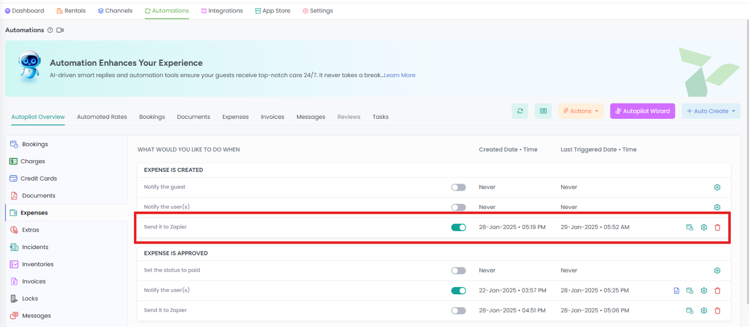Click the "29-Jan-2025 • 05:52 AM" last triggered value
This screenshot has width=749, height=327.
(595, 227)
